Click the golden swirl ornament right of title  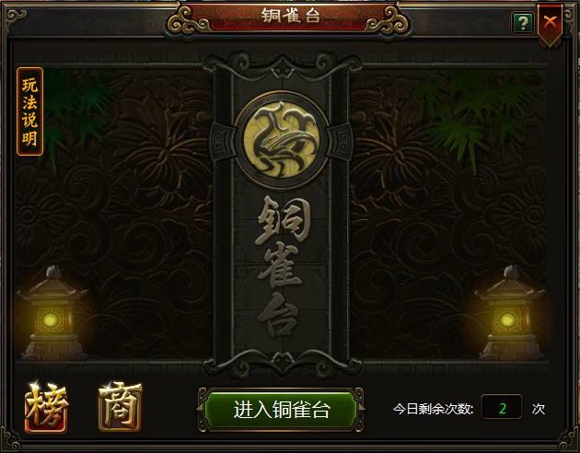pyautogui.click(x=388, y=21)
